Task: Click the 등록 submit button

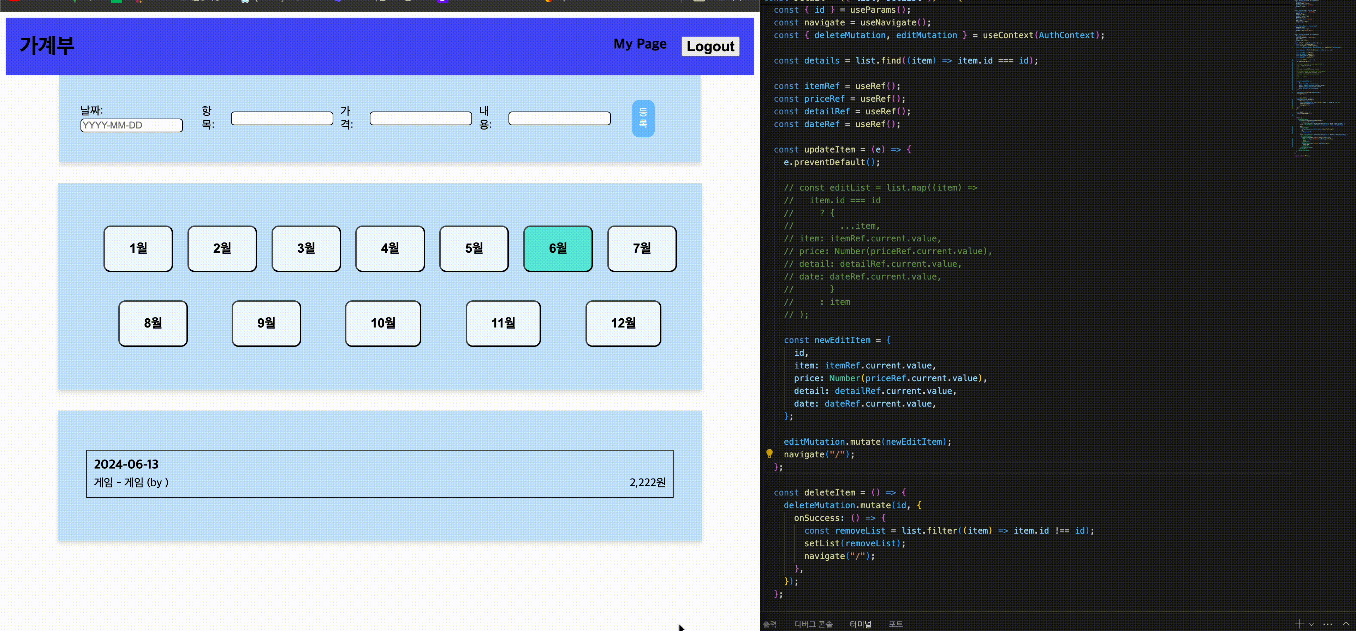Action: (643, 119)
